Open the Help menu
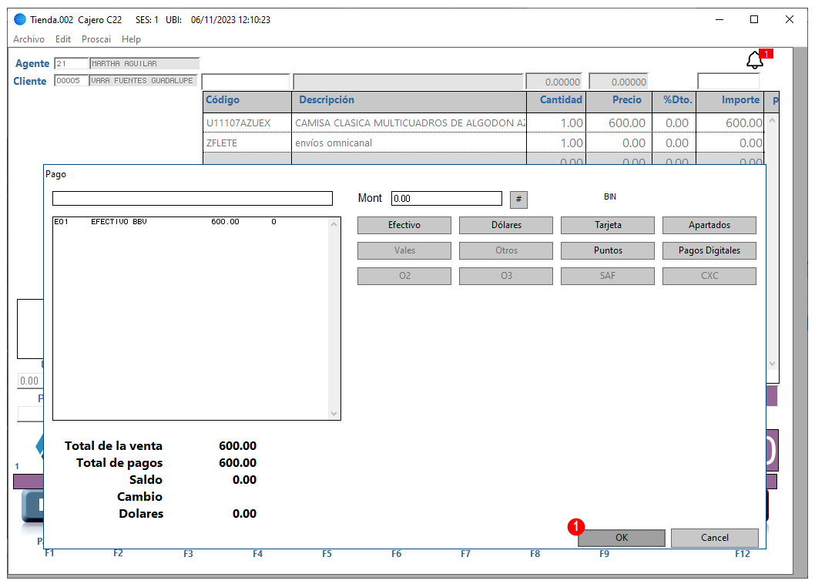 click(131, 39)
